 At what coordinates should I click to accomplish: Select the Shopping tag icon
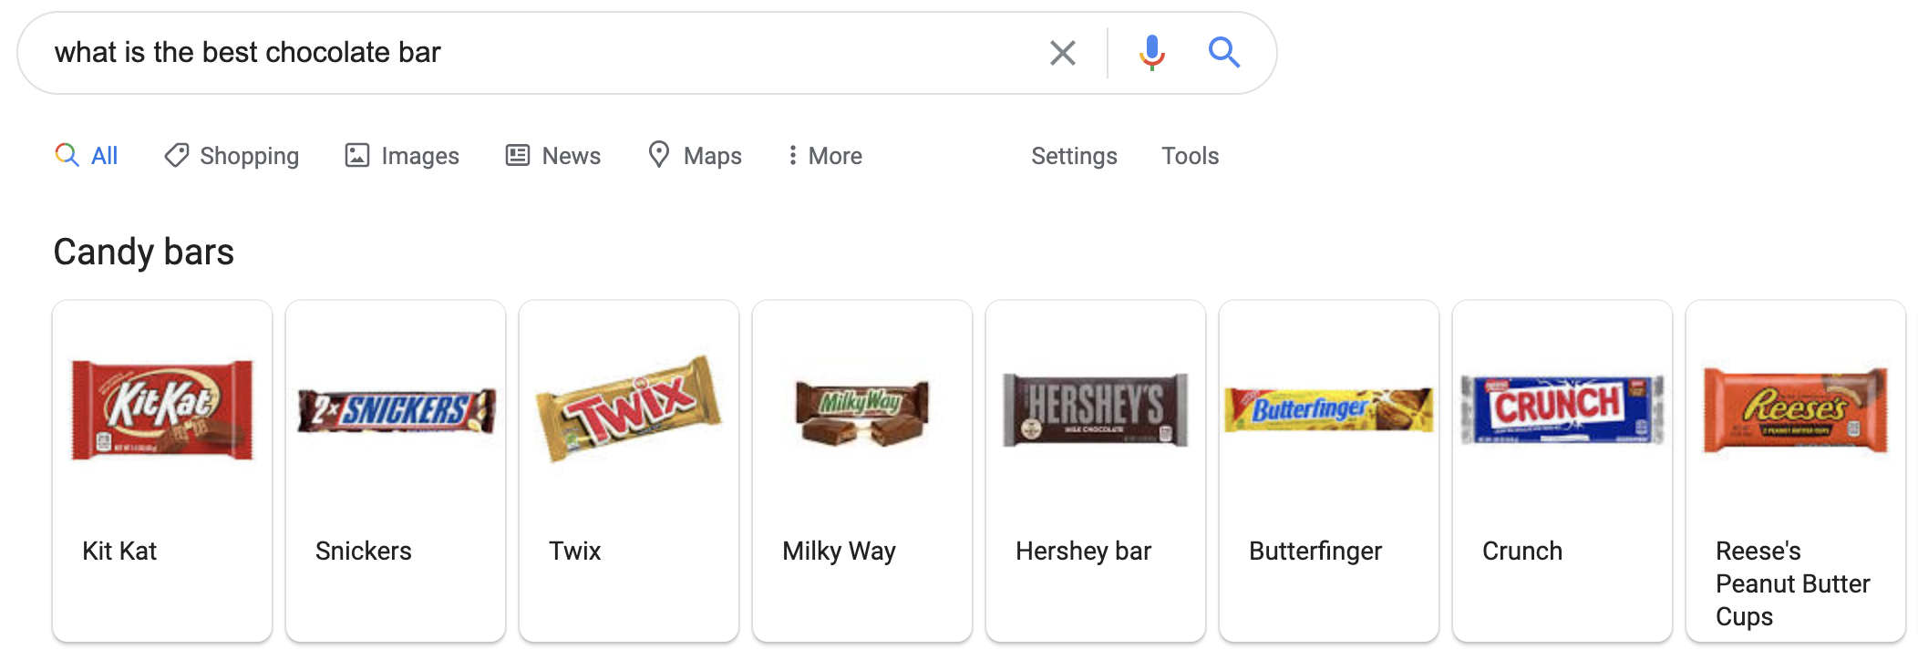[176, 155]
